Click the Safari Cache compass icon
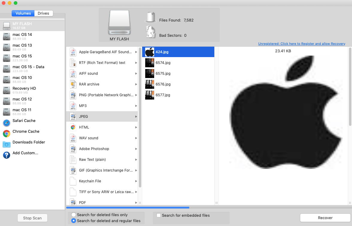The image size is (352, 226). (7, 123)
